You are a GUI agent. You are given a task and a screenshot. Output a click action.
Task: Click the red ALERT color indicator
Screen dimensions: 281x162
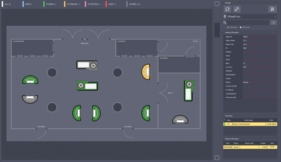[x=106, y=4]
